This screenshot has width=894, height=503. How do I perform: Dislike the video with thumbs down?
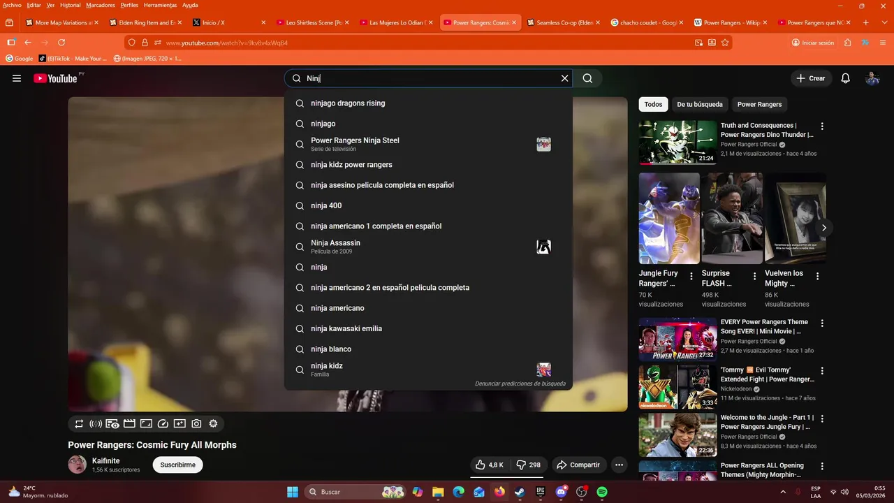[x=529, y=465]
